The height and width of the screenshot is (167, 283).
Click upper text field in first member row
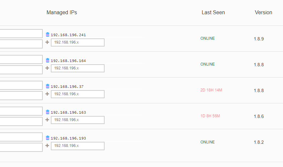coord(21,34)
